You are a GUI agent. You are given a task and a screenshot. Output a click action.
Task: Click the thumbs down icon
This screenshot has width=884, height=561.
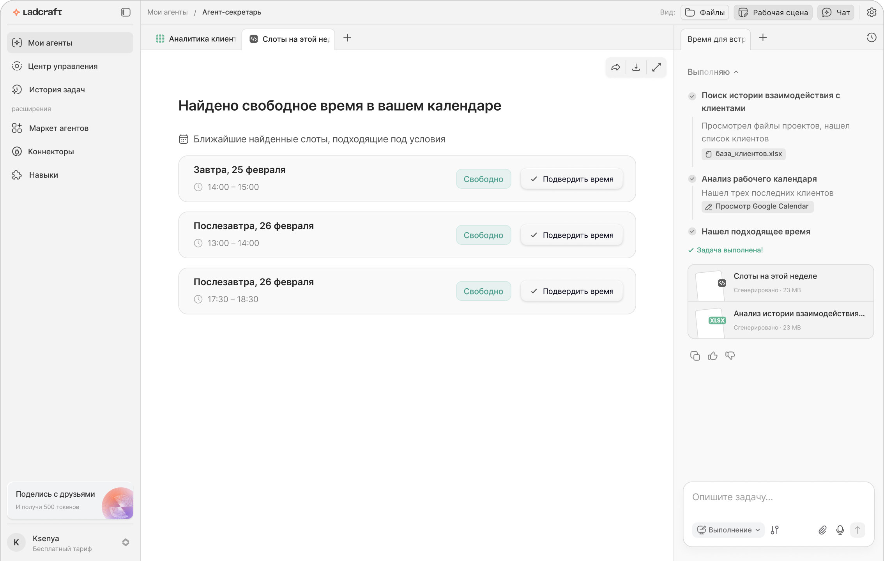[730, 356]
